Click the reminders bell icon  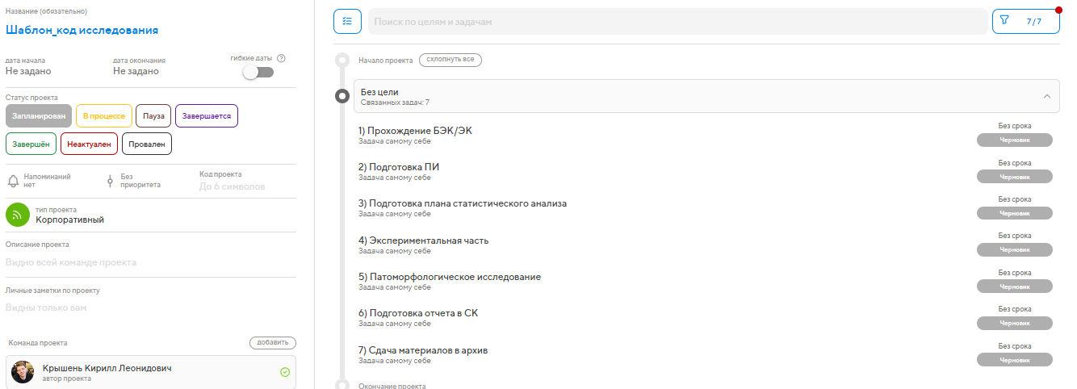tap(13, 180)
